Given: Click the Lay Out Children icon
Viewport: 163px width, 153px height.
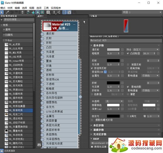Looking at the screenshot, I should pos(59,12).
